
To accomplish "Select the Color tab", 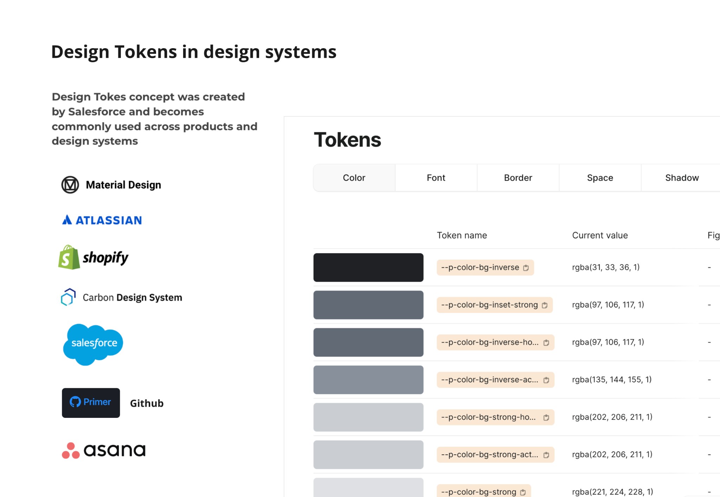I will click(x=354, y=178).
